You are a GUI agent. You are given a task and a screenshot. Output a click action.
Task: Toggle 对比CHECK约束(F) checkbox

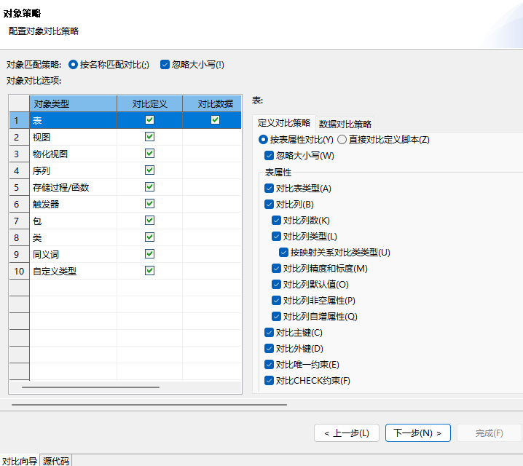pos(269,380)
